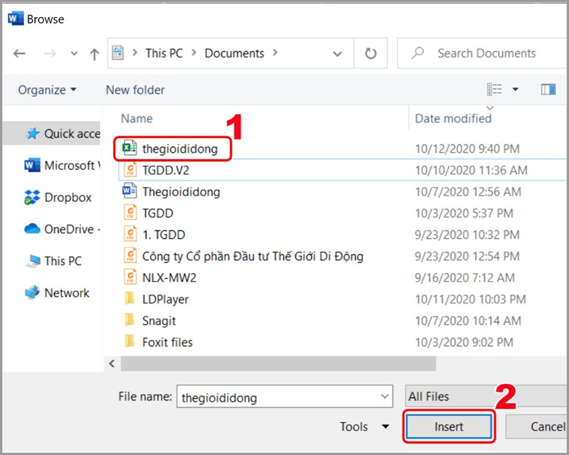Click the Network globe icon
Screen dimensions: 569x455
click(32, 292)
